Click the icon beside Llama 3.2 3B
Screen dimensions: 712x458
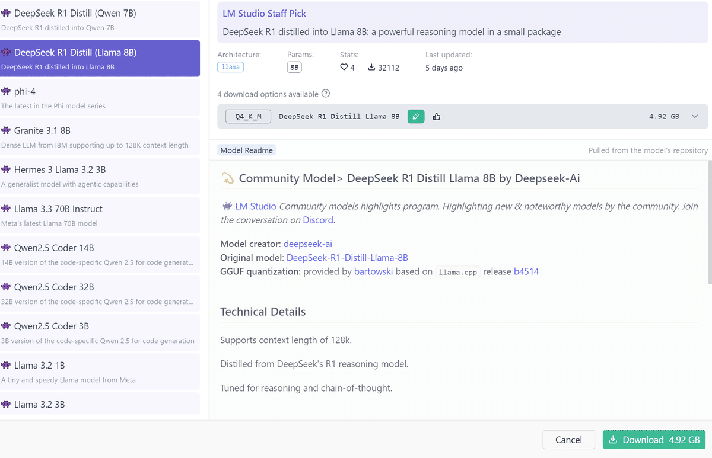(6, 404)
